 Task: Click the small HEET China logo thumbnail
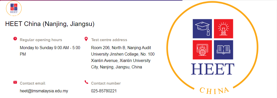[x=14, y=8]
